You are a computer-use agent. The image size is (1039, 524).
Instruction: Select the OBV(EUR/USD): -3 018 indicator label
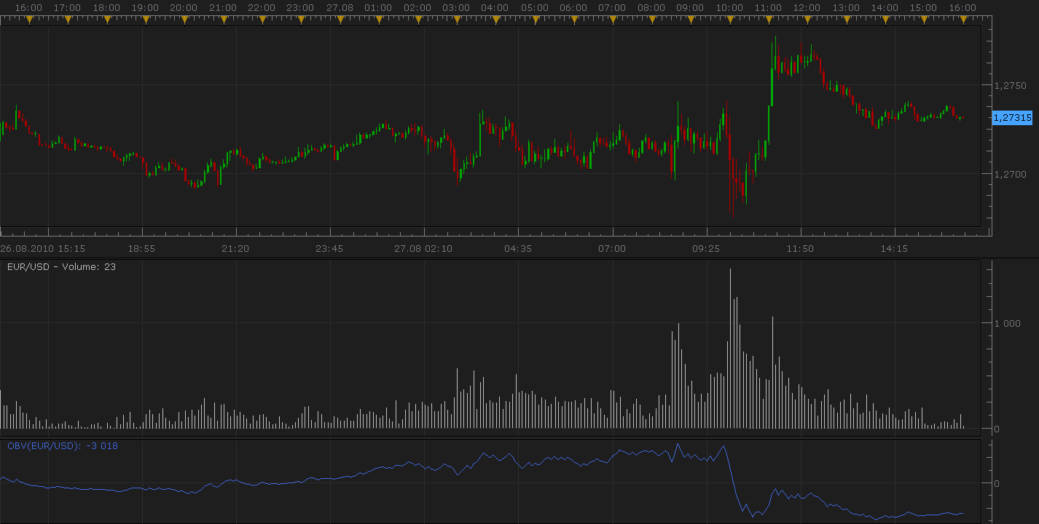(63, 446)
